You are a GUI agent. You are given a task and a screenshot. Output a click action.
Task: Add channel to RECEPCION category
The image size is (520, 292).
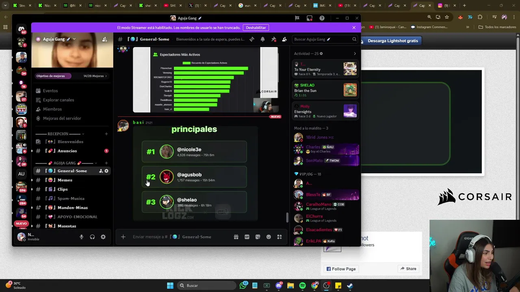click(x=106, y=134)
